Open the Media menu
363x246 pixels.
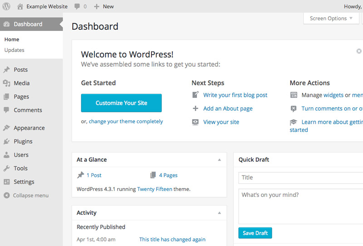point(22,83)
